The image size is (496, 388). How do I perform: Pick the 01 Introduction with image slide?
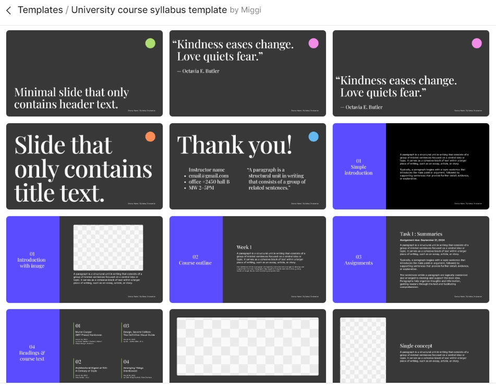84,260
